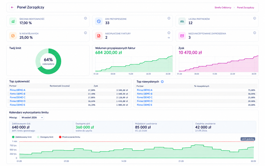Click the % niewysłanych checkmark icon

[x=13, y=36]
